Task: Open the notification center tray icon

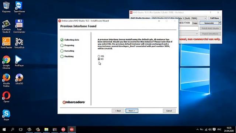Action: tap(214, 130)
